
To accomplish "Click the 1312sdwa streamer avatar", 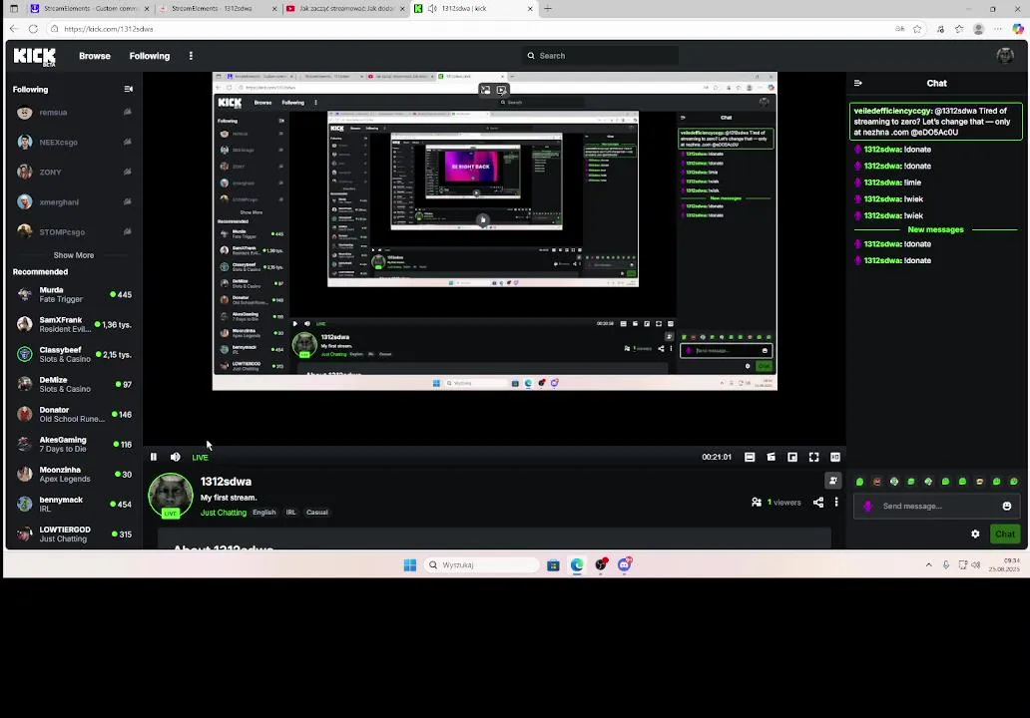I will tap(171, 496).
